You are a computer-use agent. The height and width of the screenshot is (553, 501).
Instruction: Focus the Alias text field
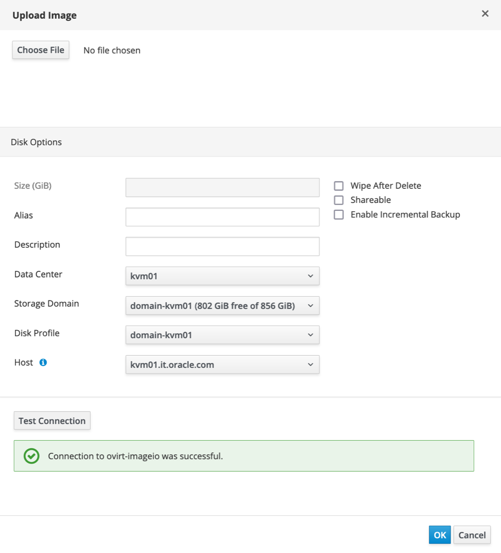pos(222,217)
